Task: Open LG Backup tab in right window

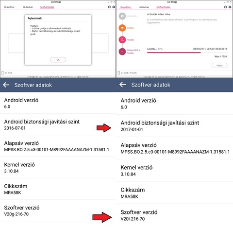Action: click(x=144, y=7)
